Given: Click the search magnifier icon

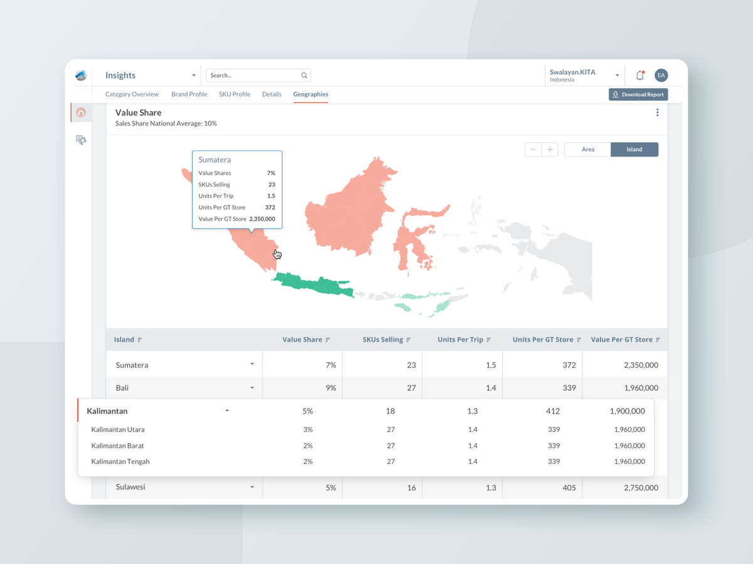Looking at the screenshot, I should [304, 75].
